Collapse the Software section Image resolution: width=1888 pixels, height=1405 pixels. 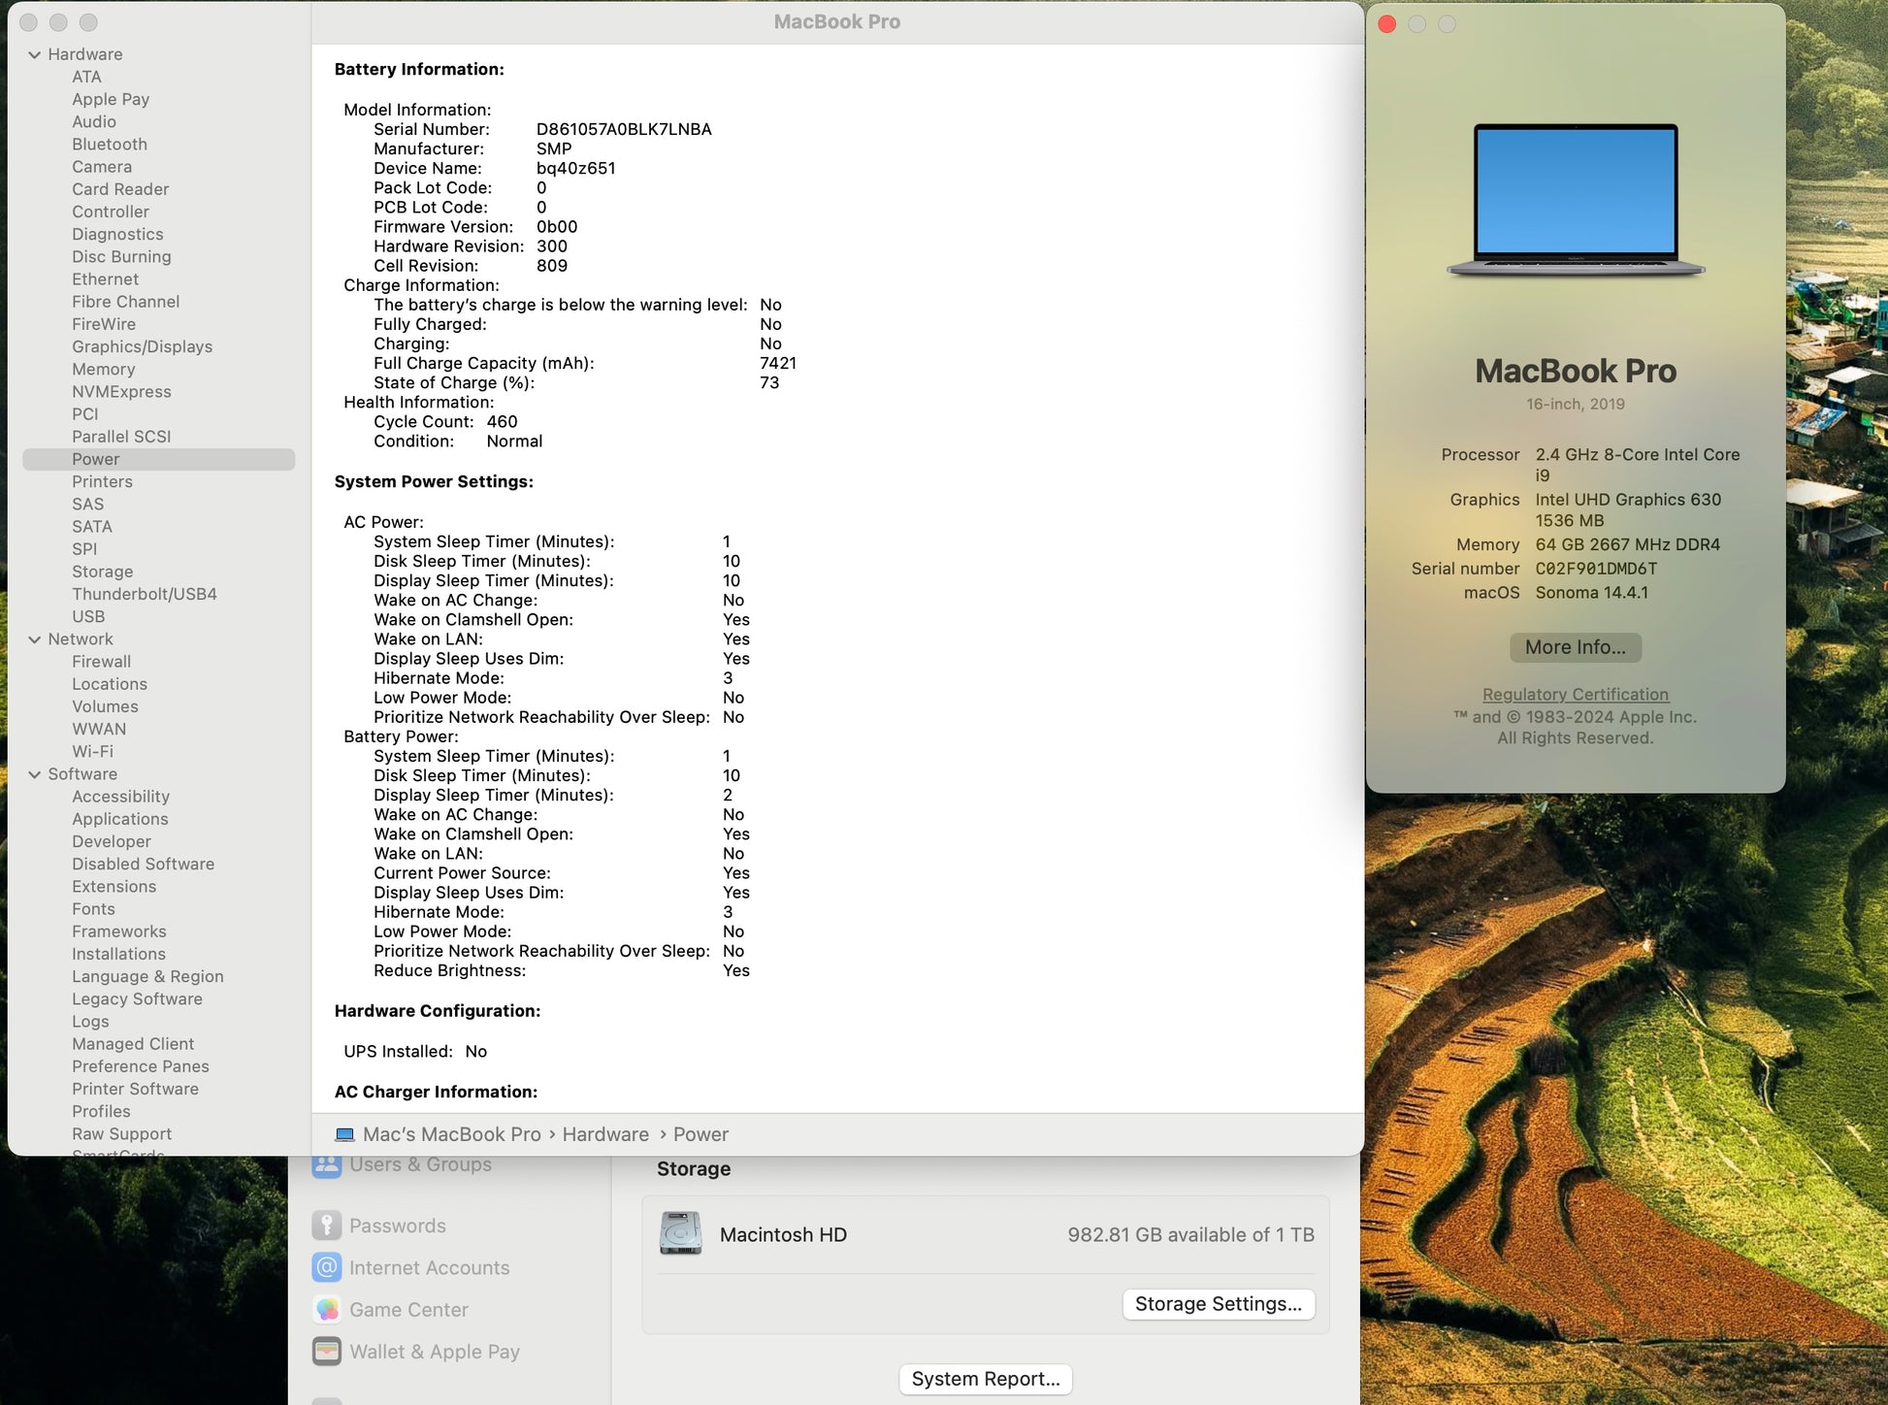(35, 774)
